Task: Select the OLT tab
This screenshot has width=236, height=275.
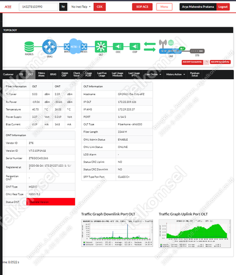Action: tap(31, 74)
